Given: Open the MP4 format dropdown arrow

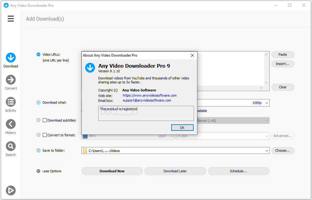Looking at the screenshot, I should coord(172,136).
